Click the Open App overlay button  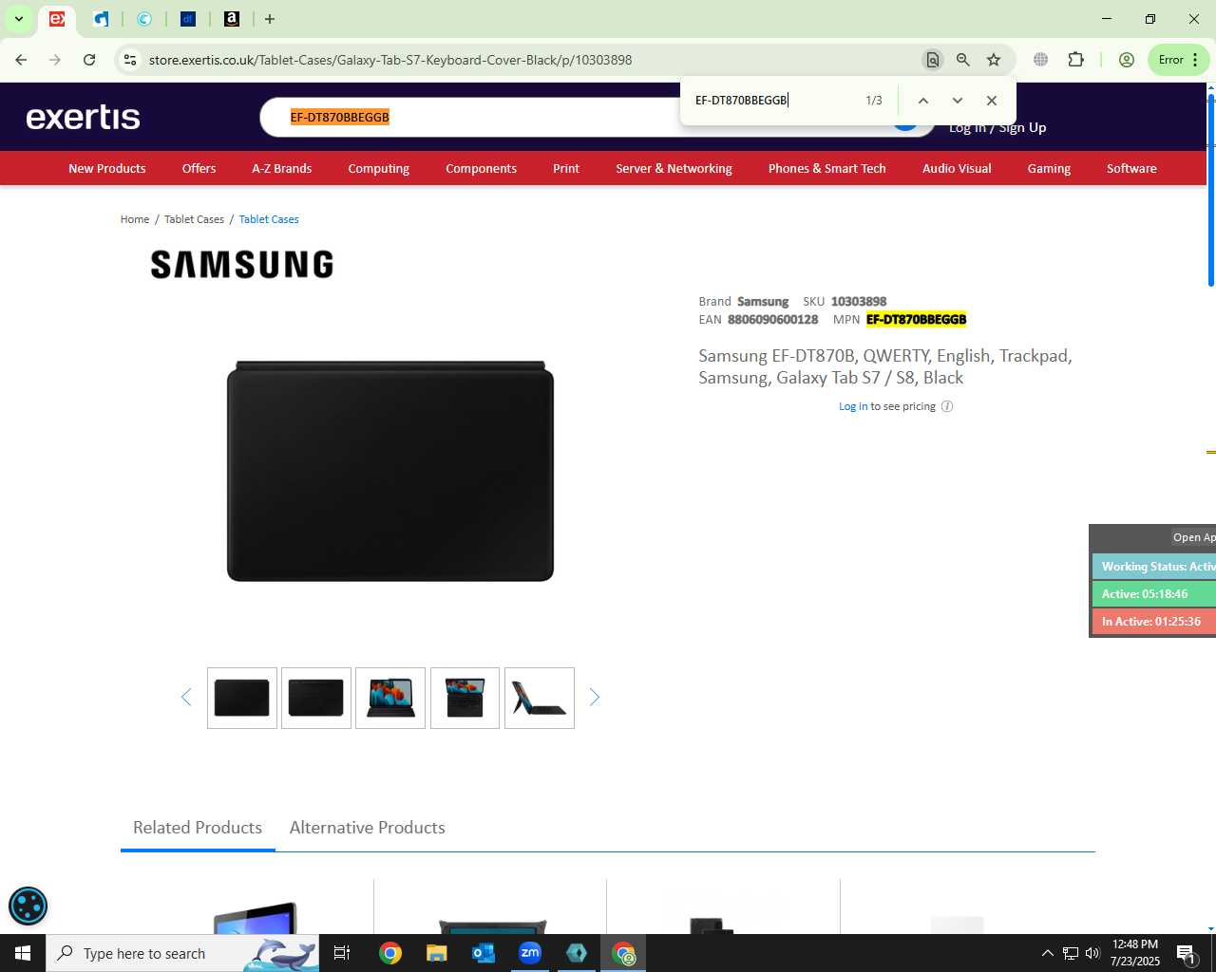(x=1193, y=537)
